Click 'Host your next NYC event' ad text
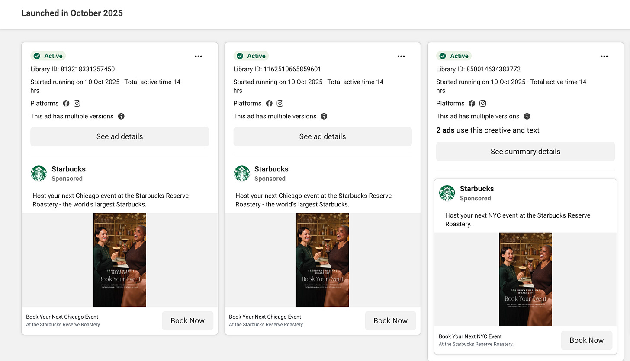This screenshot has height=361, width=630. (x=518, y=219)
